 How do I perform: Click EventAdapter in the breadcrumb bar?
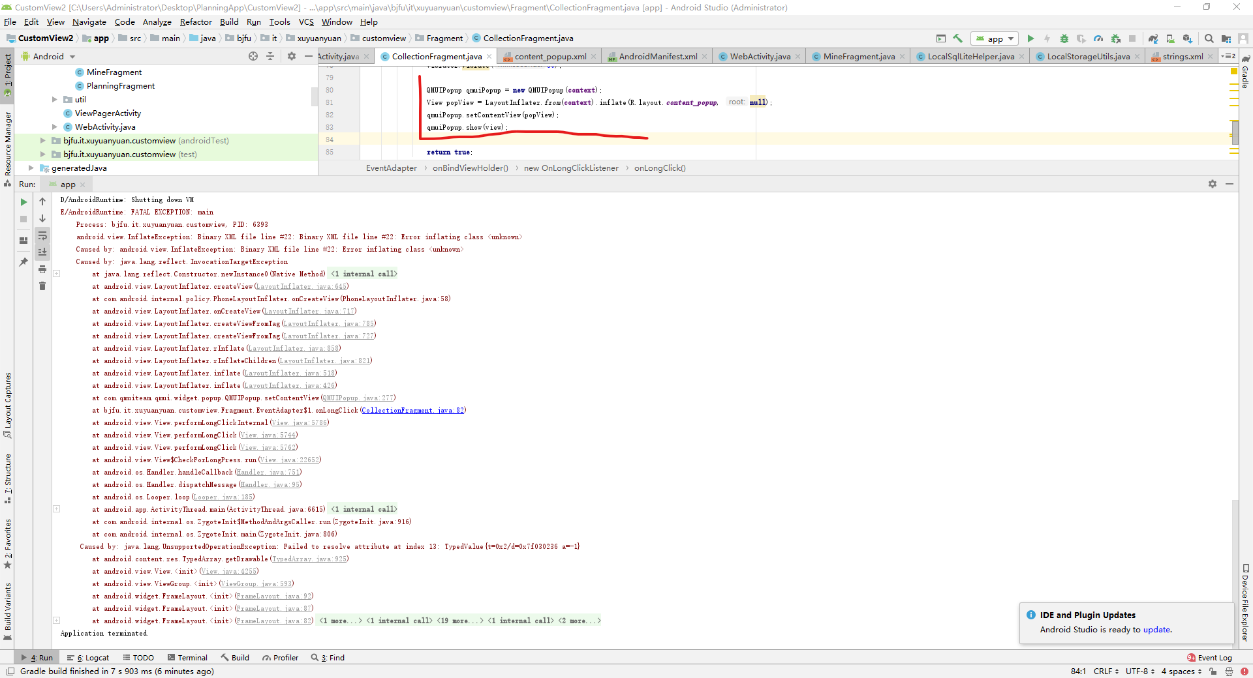[x=392, y=168]
